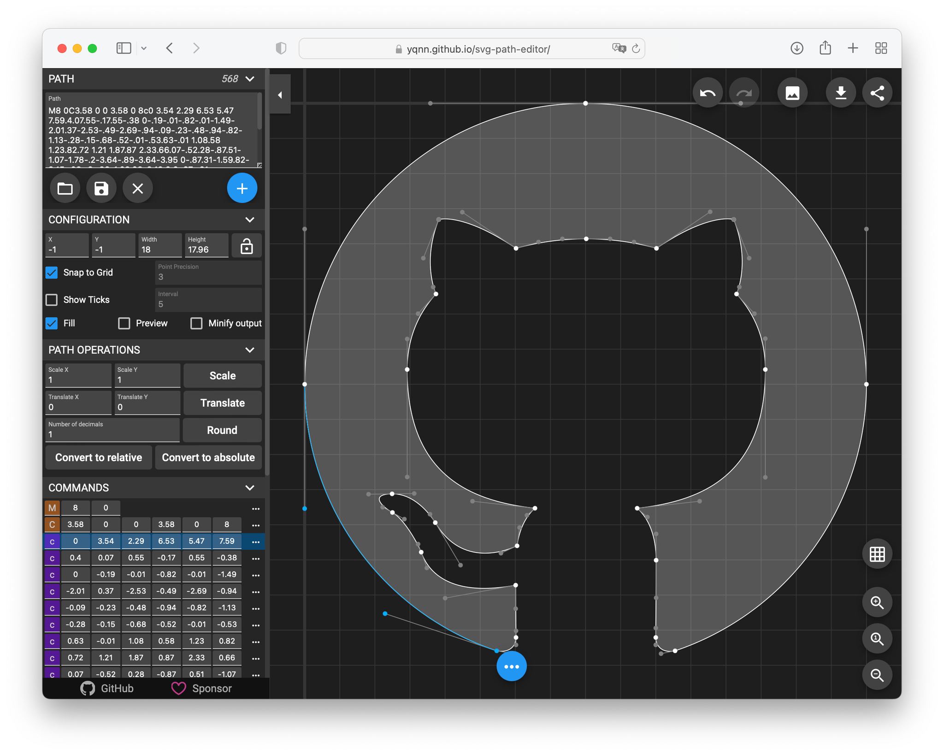Enable the Show Ticks checkbox
Image resolution: width=944 pixels, height=755 pixels.
click(52, 300)
